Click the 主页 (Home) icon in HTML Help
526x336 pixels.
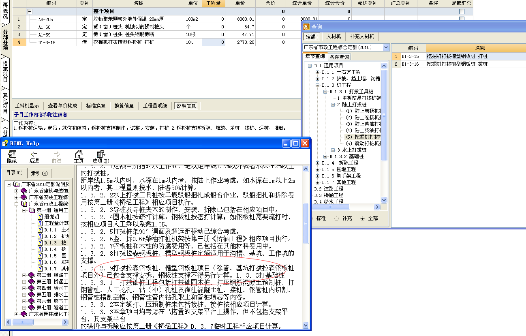tap(79, 156)
